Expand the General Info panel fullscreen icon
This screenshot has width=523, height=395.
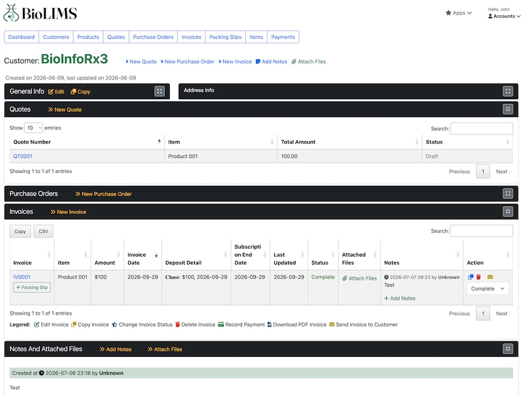(159, 91)
